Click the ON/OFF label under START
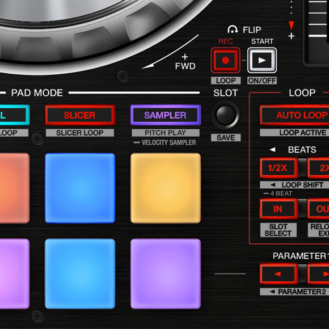 pos(262,81)
